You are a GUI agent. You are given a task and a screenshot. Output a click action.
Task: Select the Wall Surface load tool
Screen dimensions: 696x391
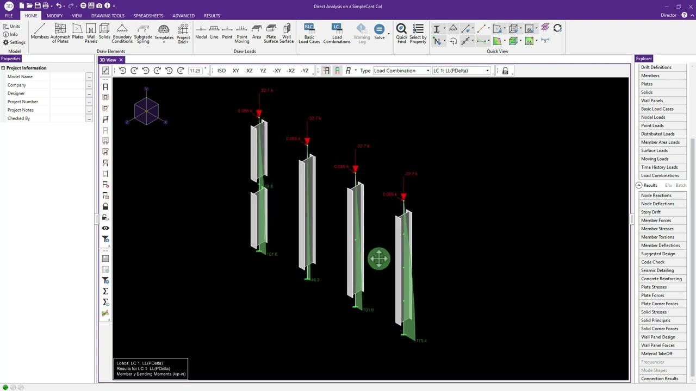pyautogui.click(x=287, y=33)
